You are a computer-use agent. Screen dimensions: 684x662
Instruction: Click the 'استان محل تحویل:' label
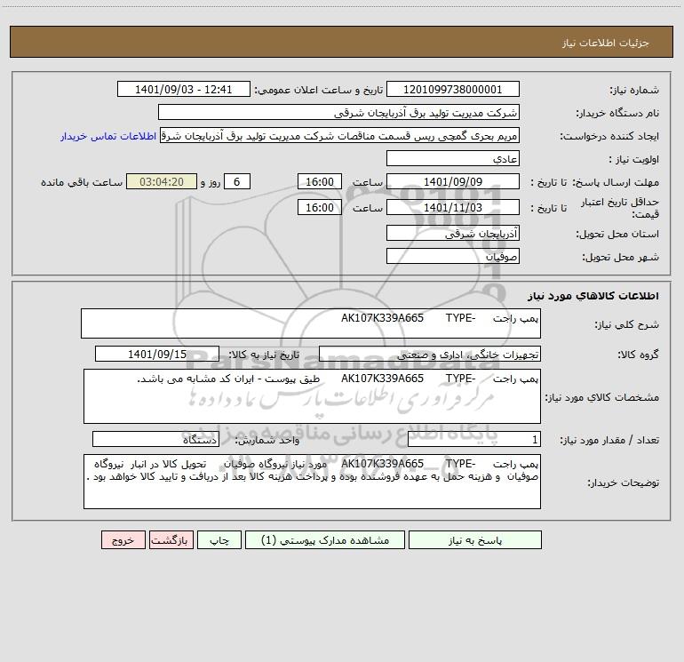(617, 234)
